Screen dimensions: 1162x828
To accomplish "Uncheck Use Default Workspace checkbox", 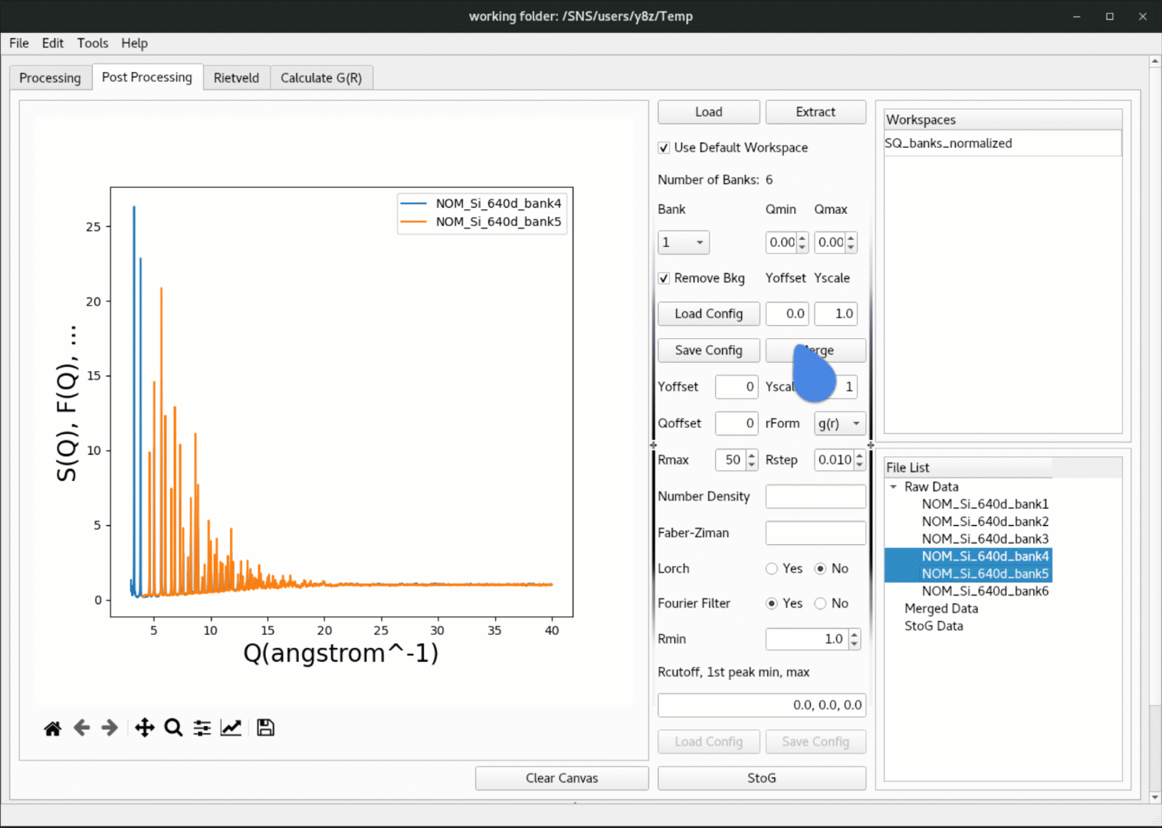I will [664, 148].
